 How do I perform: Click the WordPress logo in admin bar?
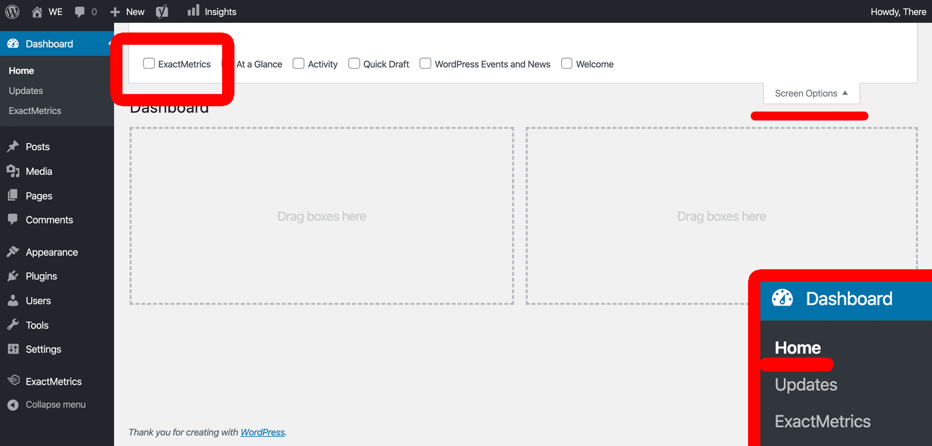click(x=12, y=11)
